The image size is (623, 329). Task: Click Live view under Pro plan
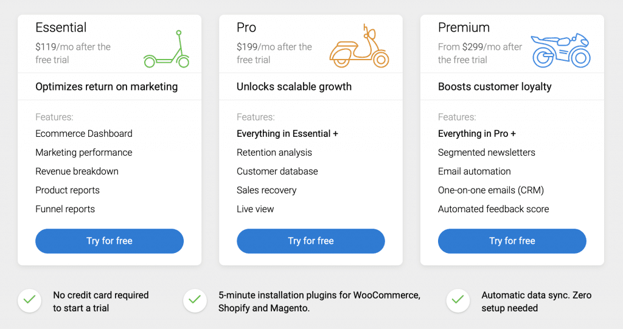[256, 209]
